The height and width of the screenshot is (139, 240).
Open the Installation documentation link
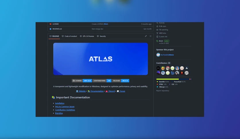(60, 103)
